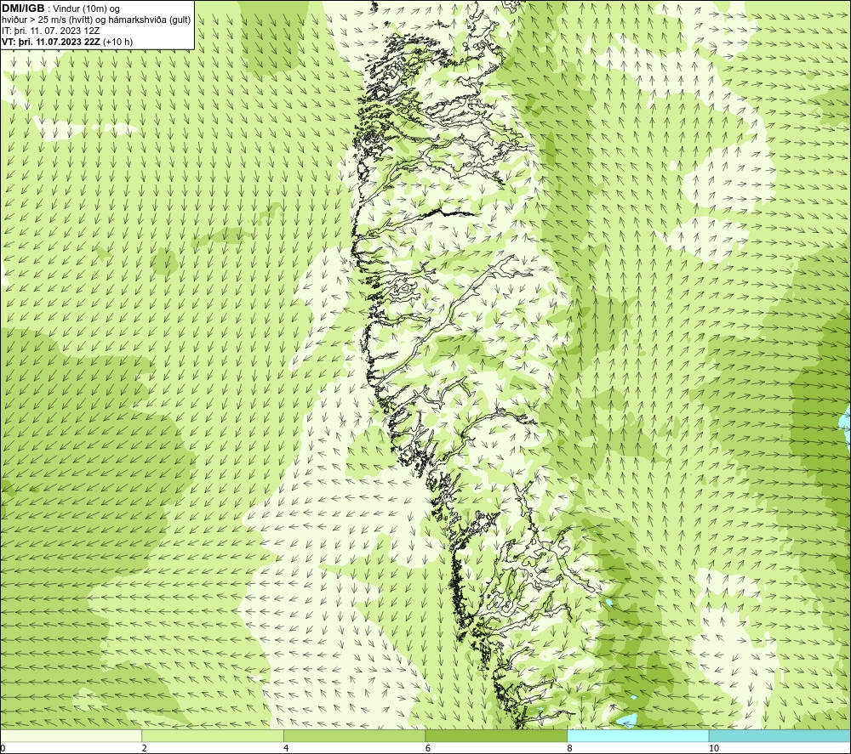Click the 'Vindur (10m) og' label
The image size is (851, 754).
pyautogui.click(x=88, y=9)
